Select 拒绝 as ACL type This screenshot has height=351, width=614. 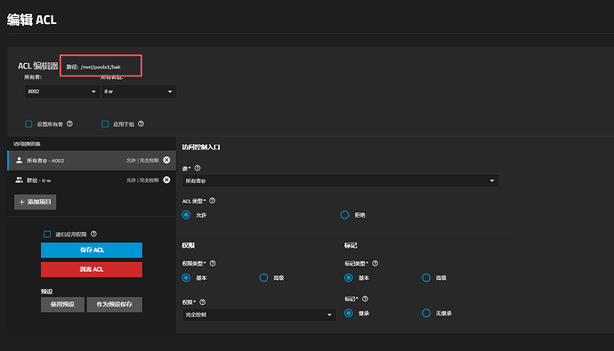344,215
